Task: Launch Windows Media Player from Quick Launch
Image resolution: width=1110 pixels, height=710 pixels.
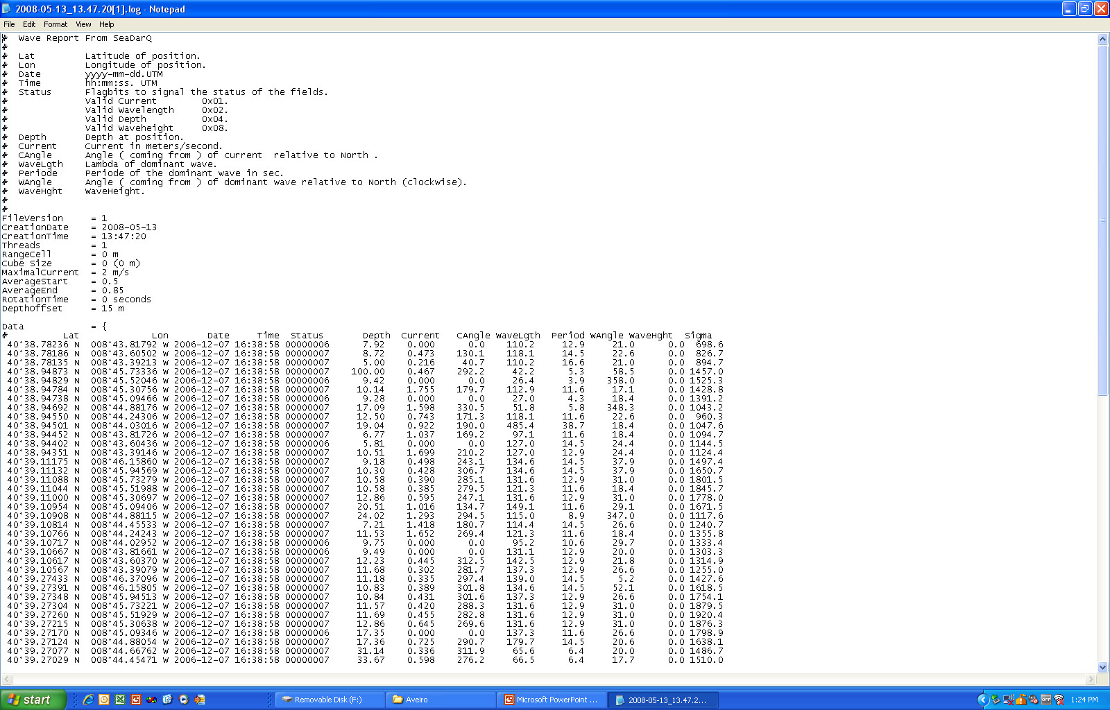Action: click(x=183, y=700)
